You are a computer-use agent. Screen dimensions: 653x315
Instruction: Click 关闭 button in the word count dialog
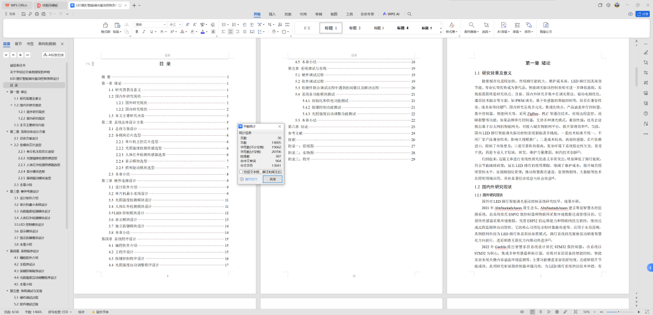272,179
